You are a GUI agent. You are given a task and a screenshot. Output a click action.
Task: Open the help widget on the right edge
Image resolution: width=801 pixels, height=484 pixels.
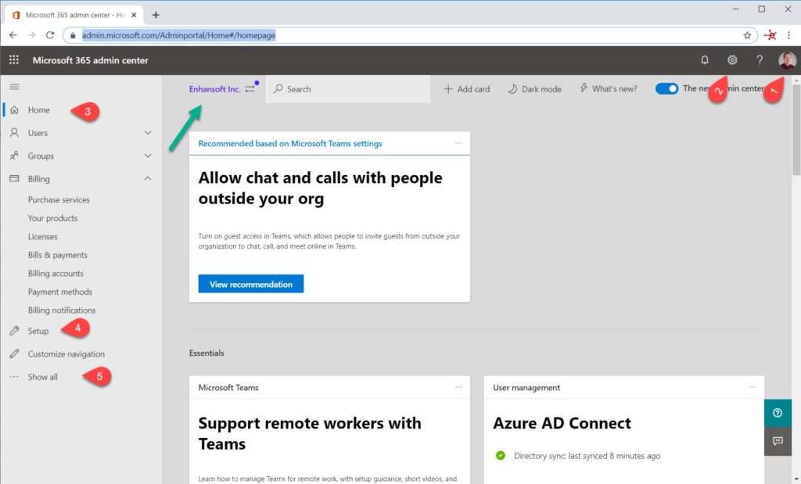point(778,412)
